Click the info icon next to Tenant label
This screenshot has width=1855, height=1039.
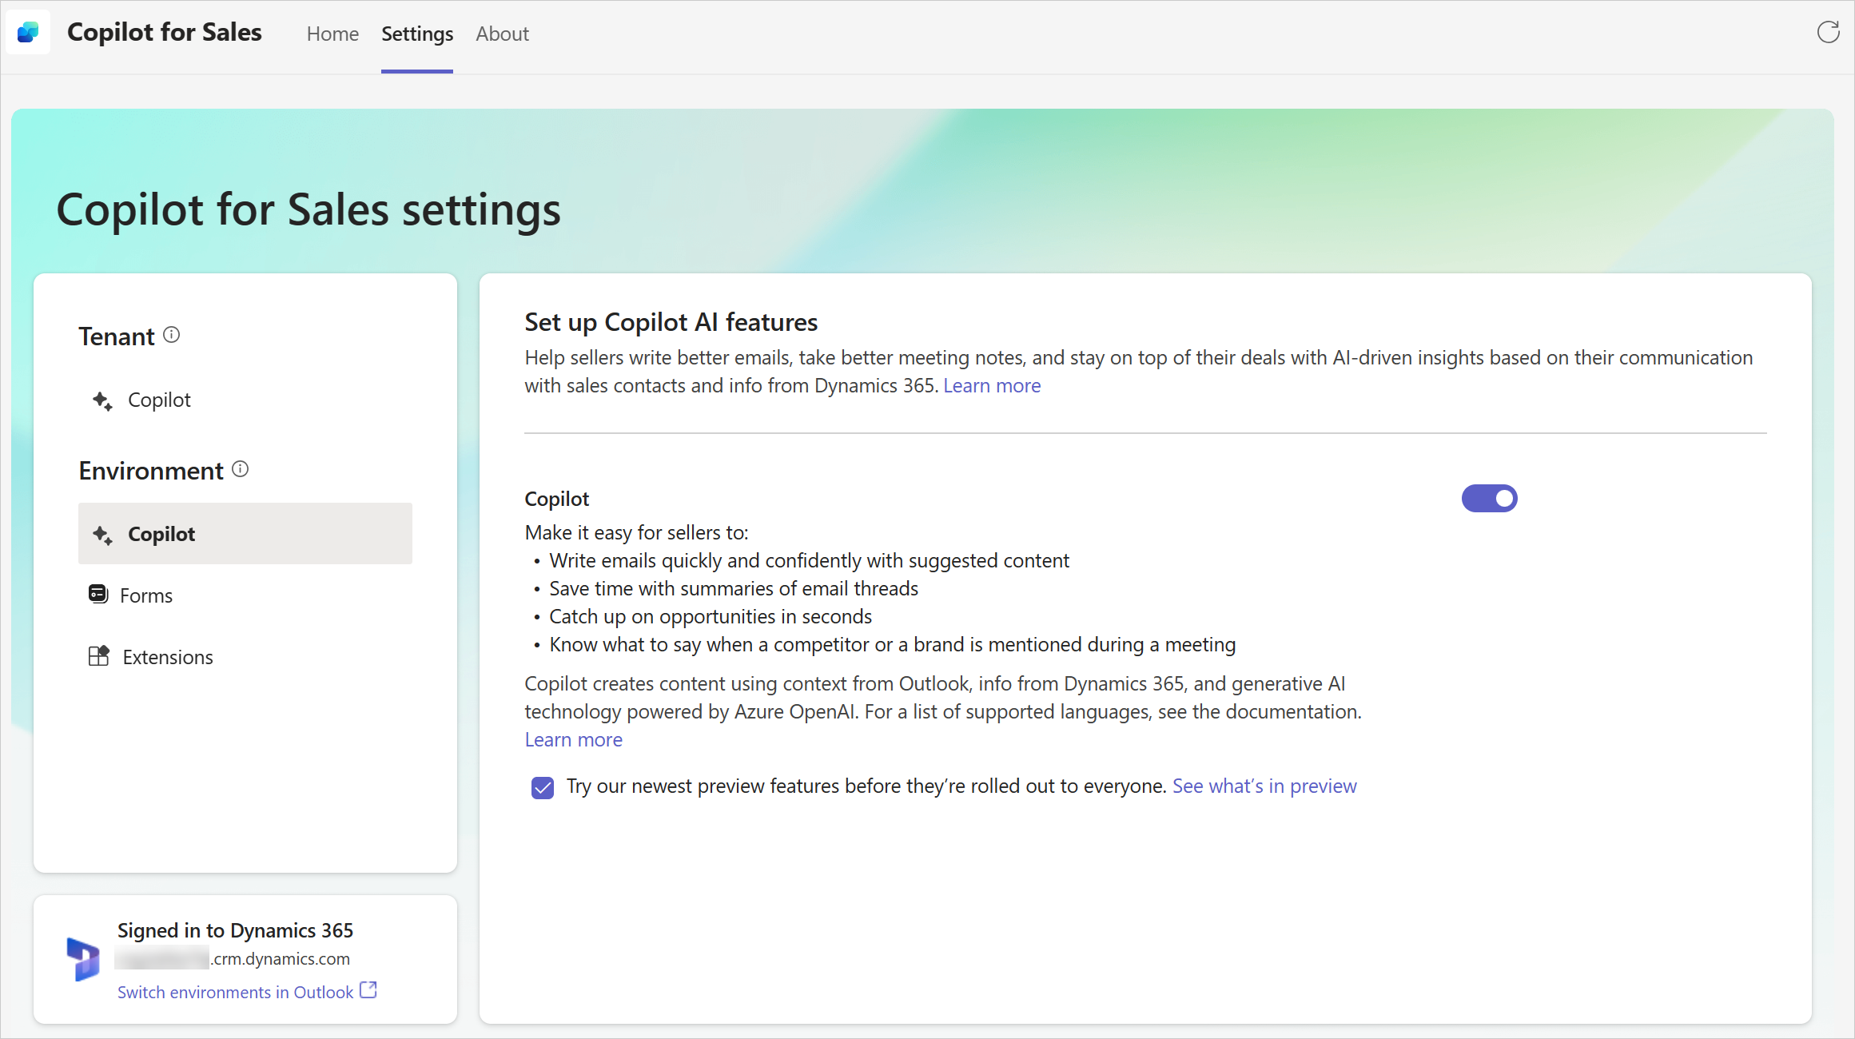tap(172, 335)
